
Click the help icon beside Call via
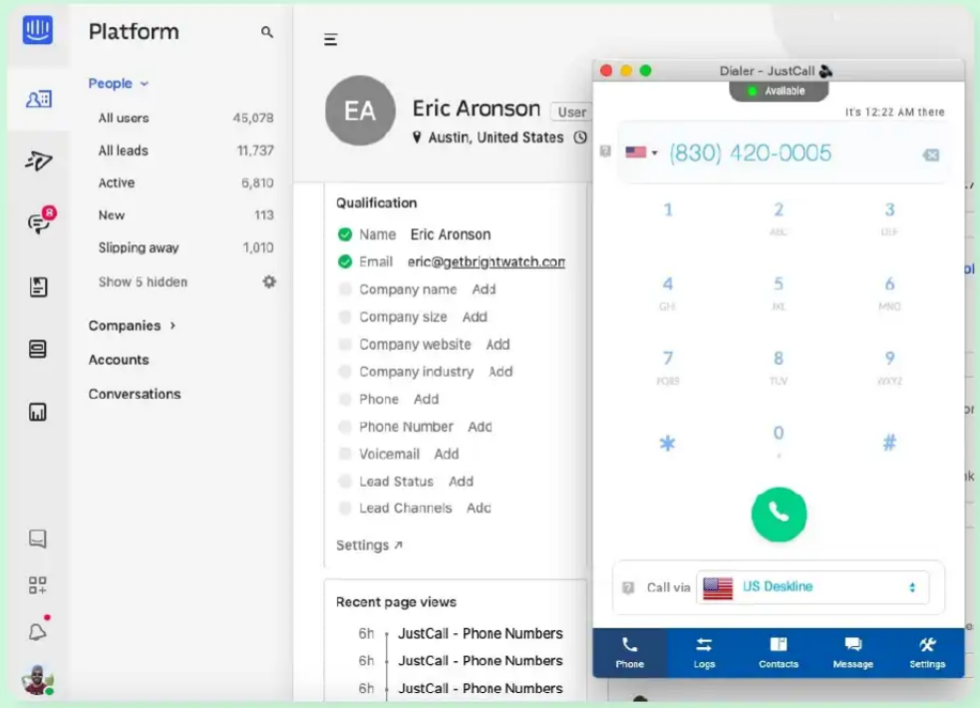(628, 587)
